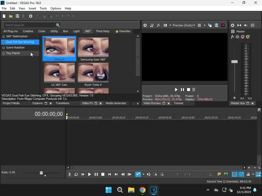This screenshot has height=196, width=262.
Task: Toggle Automatic Crossfades button
Action: pyautogui.click(x=241, y=174)
